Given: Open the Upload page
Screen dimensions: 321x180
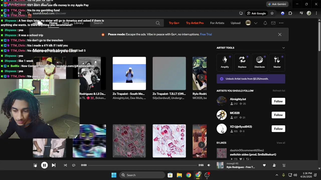Looking at the screenshot, I should [235, 23].
